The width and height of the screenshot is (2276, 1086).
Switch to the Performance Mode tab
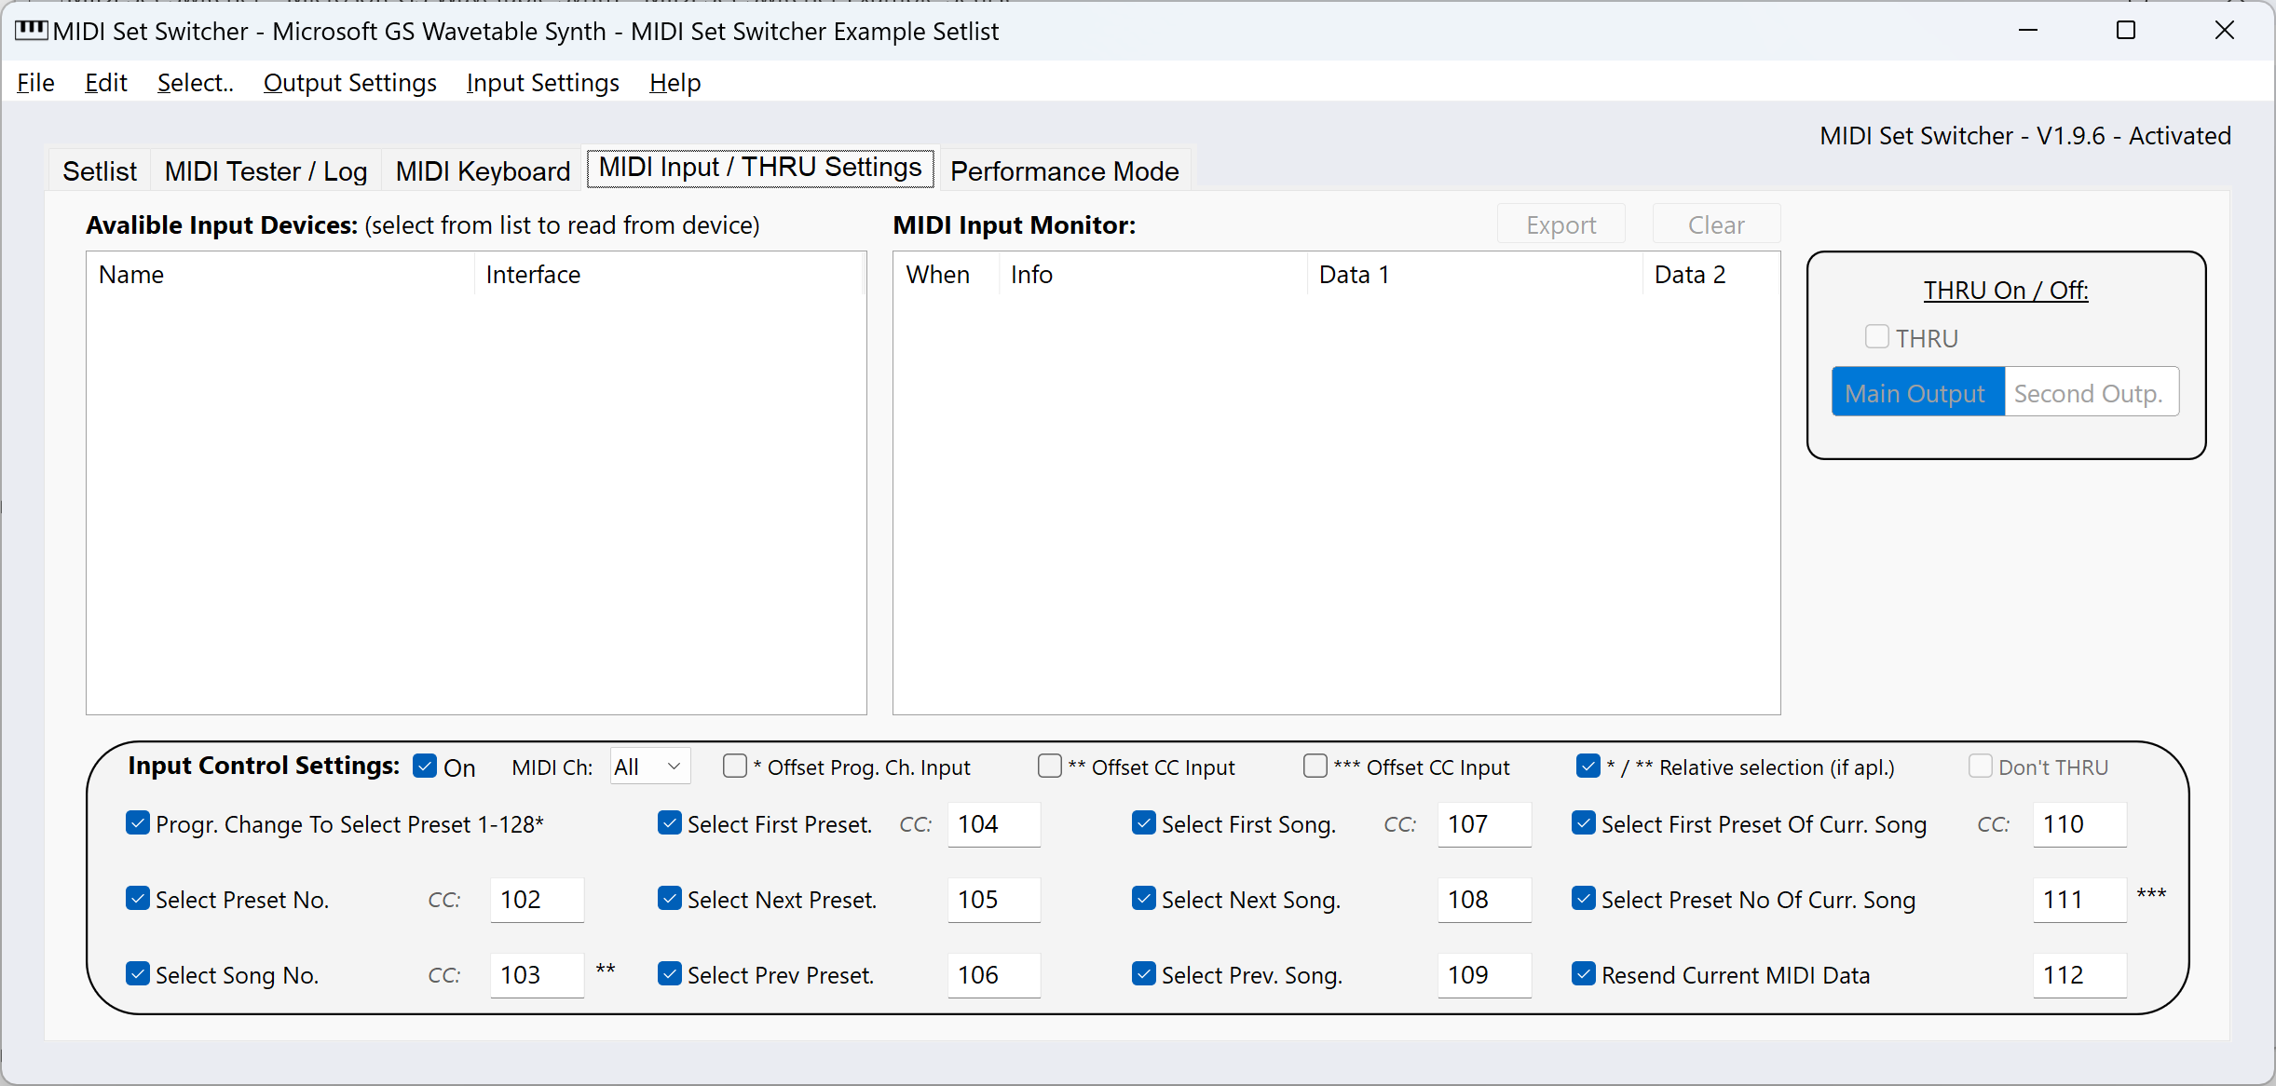click(x=1064, y=171)
